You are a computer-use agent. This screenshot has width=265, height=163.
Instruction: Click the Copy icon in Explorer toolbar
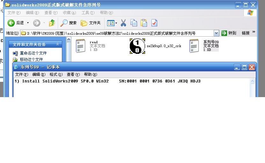[x=134, y=23]
